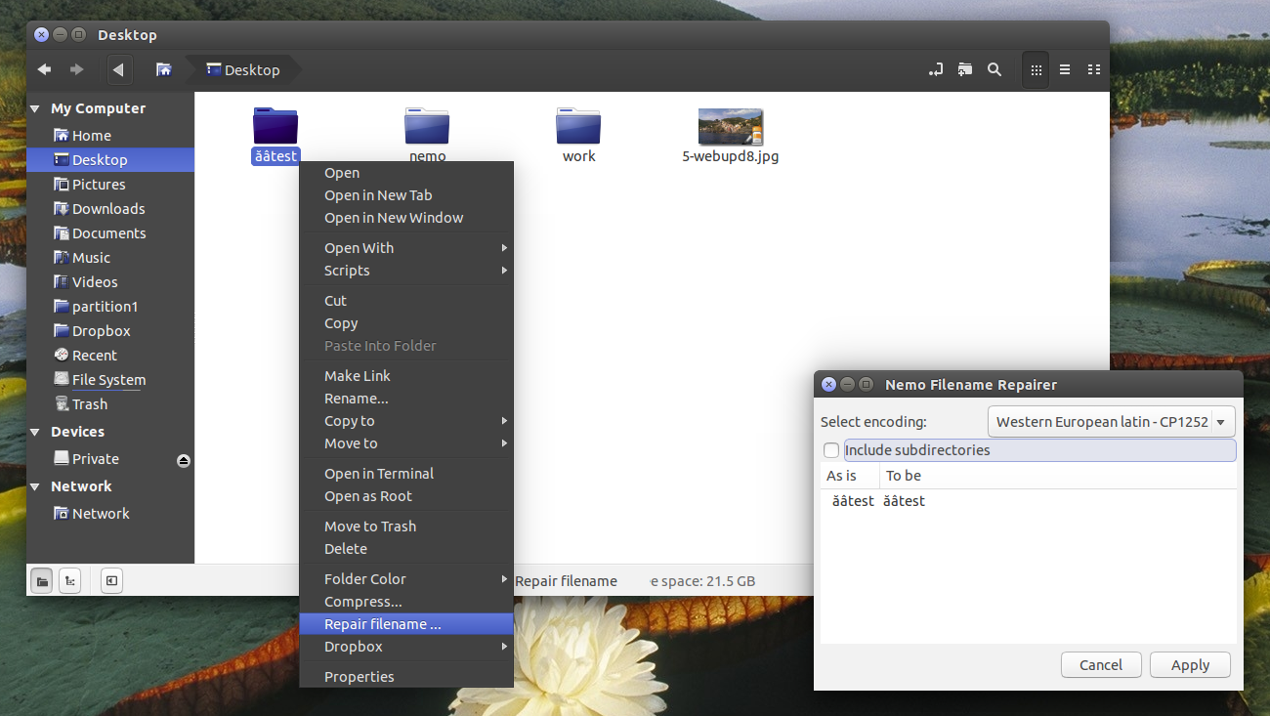
Task: Switch to compact view layout
Action: tap(1093, 69)
